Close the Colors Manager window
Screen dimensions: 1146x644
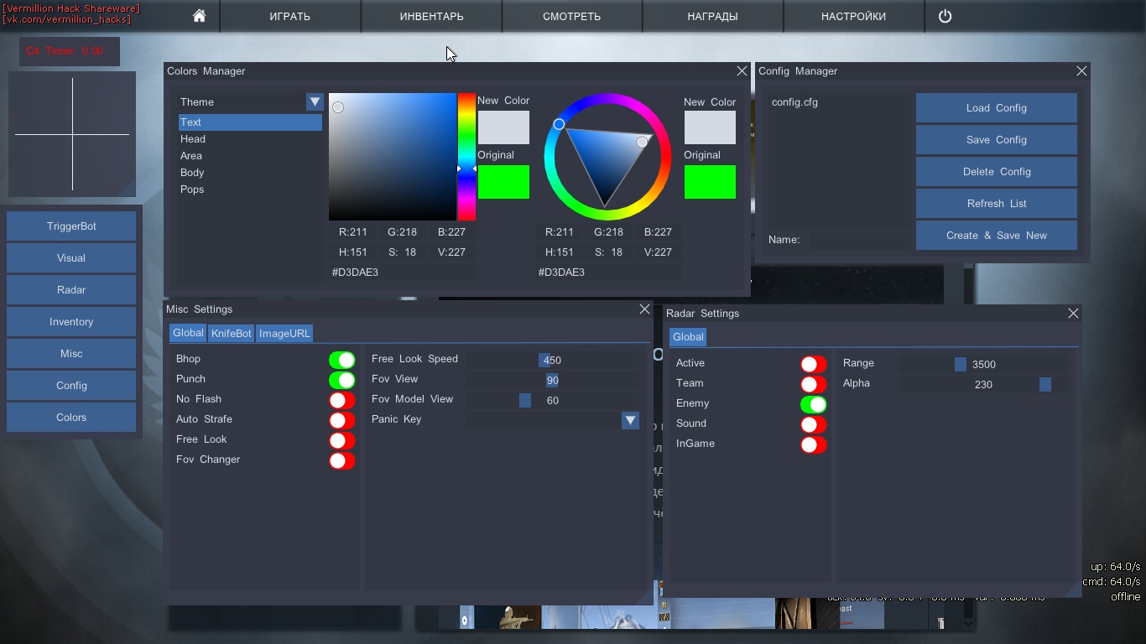742,71
